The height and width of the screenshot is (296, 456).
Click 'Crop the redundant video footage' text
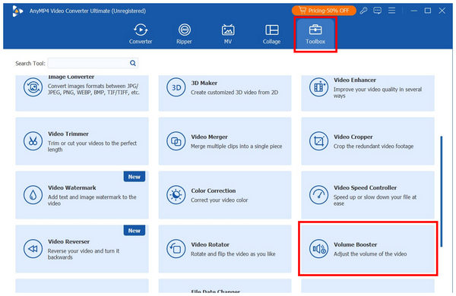(x=373, y=146)
